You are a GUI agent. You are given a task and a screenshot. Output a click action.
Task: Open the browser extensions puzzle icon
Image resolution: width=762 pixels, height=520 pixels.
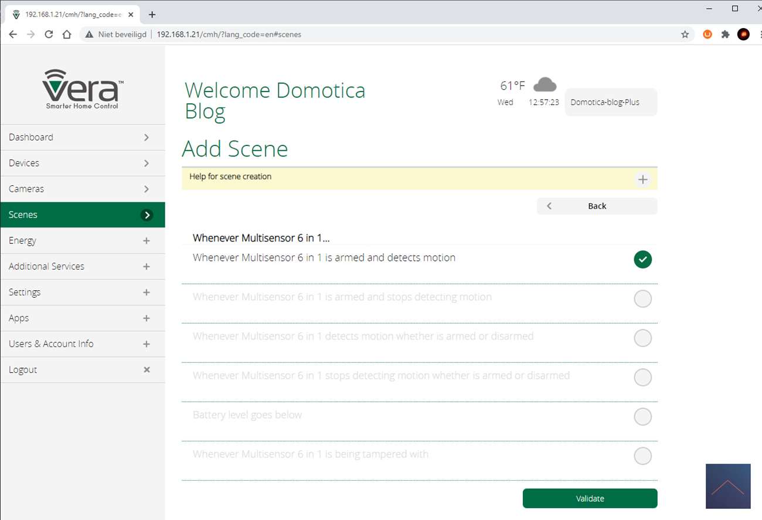coord(725,35)
